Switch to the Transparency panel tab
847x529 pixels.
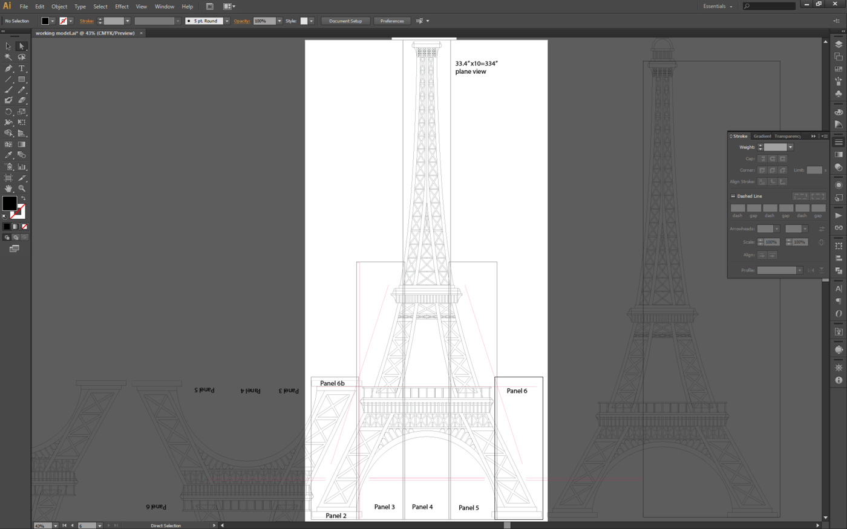point(788,137)
